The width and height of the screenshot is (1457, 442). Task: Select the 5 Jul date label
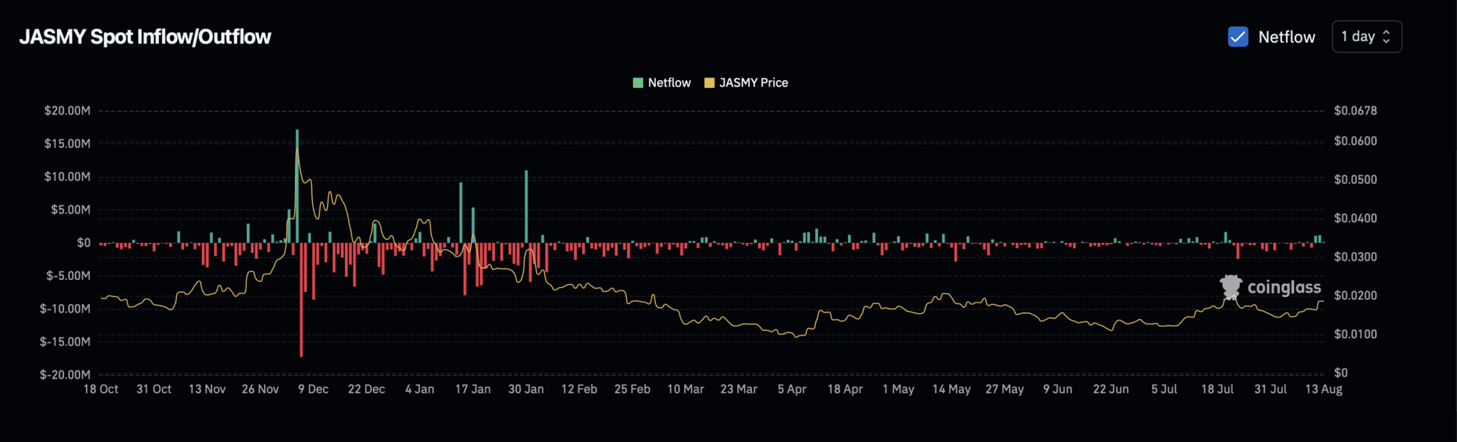[x=1164, y=389]
